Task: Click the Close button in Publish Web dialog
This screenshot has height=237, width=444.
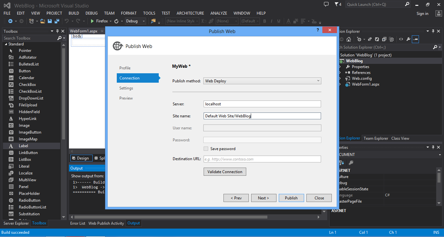Action: point(319,198)
